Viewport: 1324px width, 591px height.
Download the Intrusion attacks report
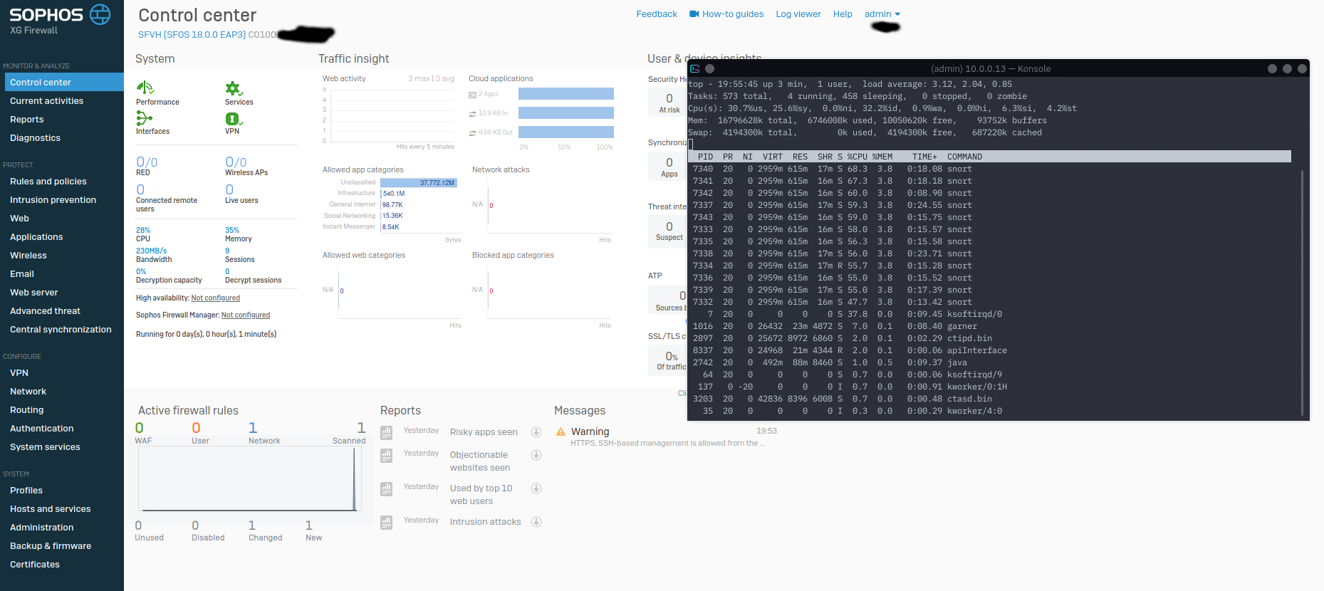[536, 522]
